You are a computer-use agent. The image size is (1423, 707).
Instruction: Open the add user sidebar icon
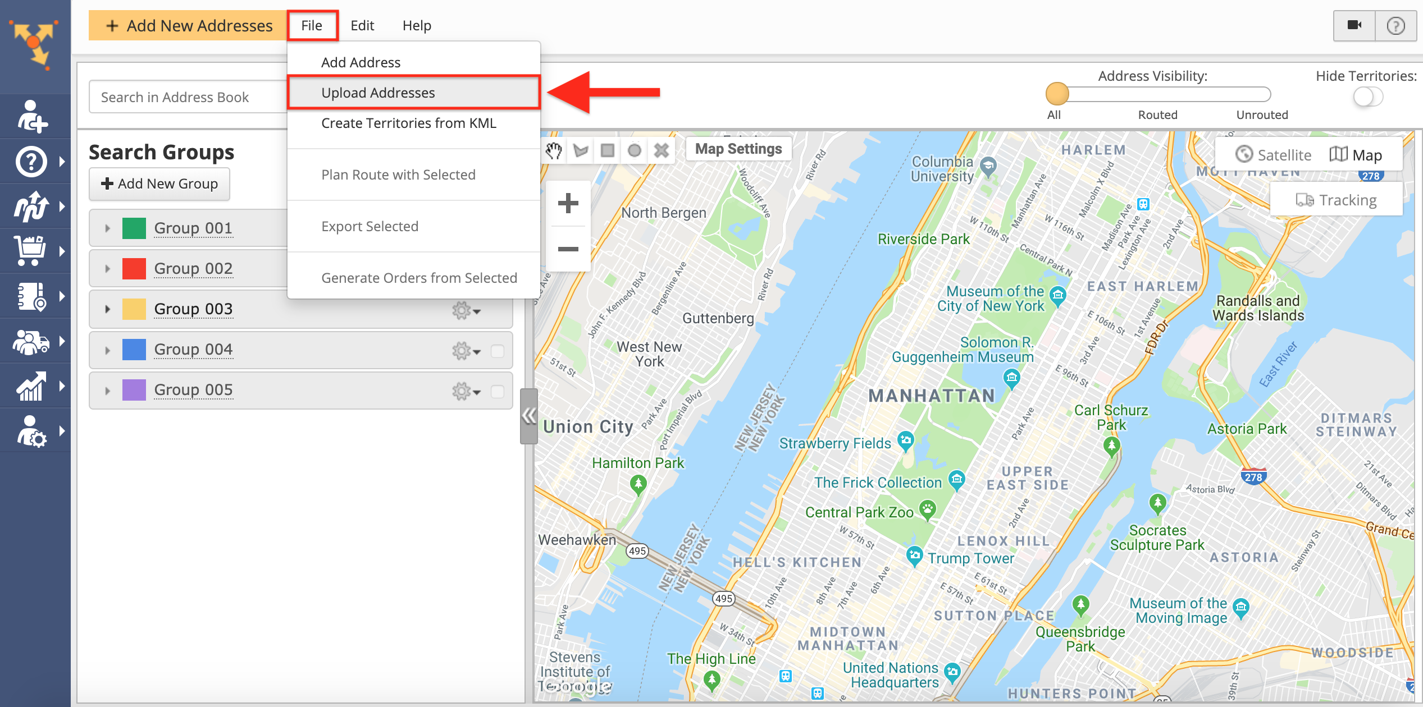click(31, 116)
